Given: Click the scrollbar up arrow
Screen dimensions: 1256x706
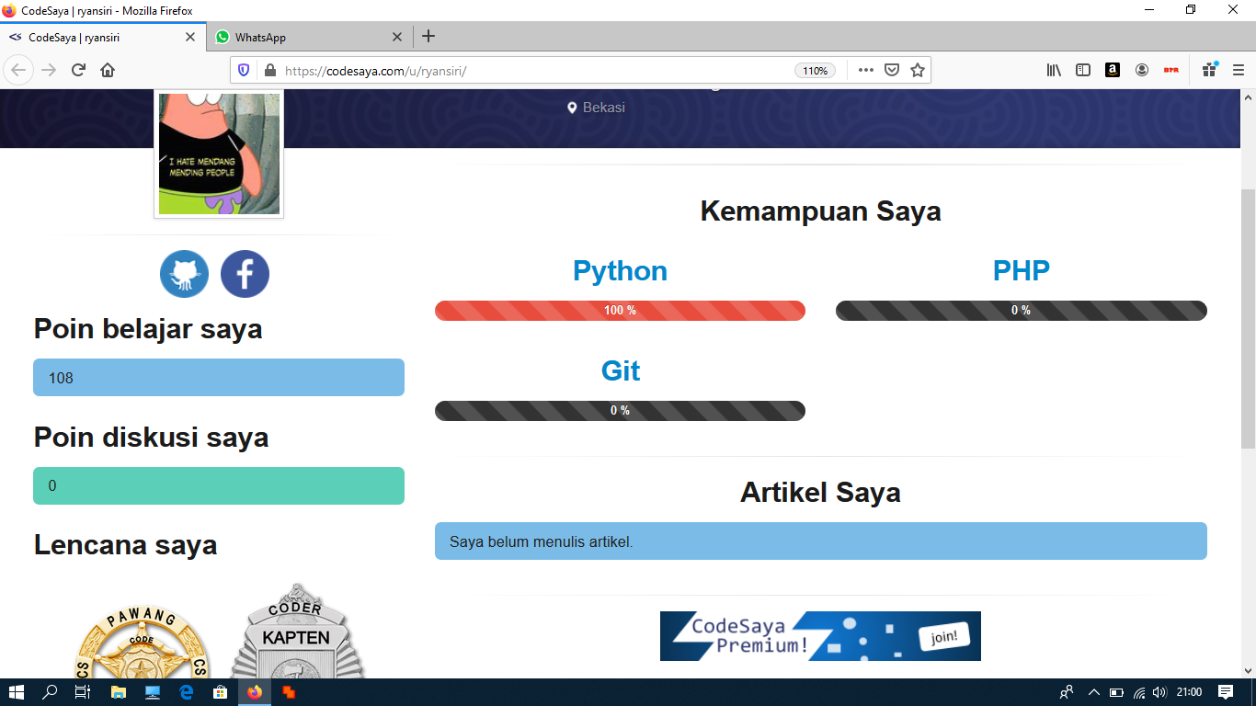Looking at the screenshot, I should pyautogui.click(x=1249, y=97).
